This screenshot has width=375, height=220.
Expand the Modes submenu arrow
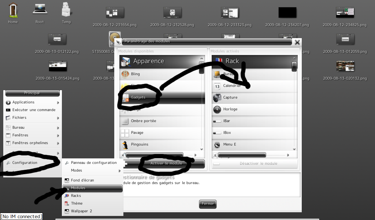coord(119,170)
